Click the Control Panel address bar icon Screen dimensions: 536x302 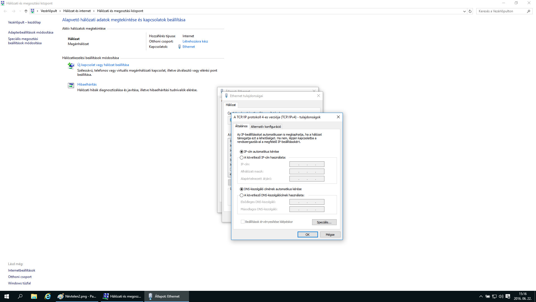(33, 11)
